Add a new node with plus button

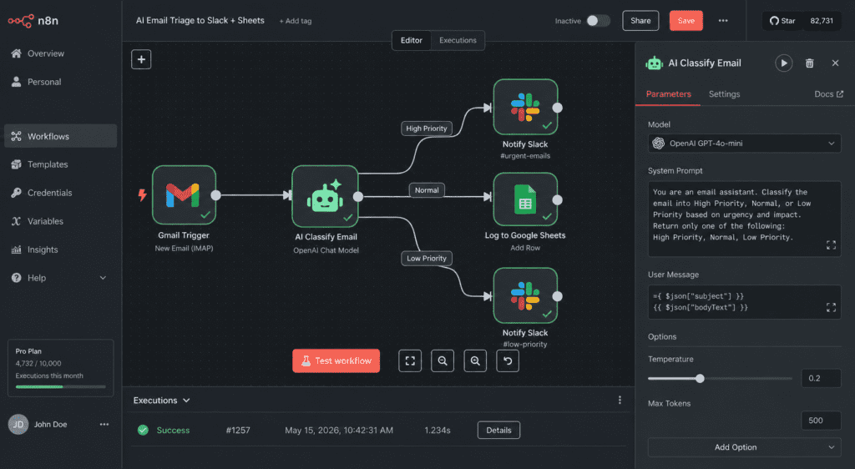141,59
